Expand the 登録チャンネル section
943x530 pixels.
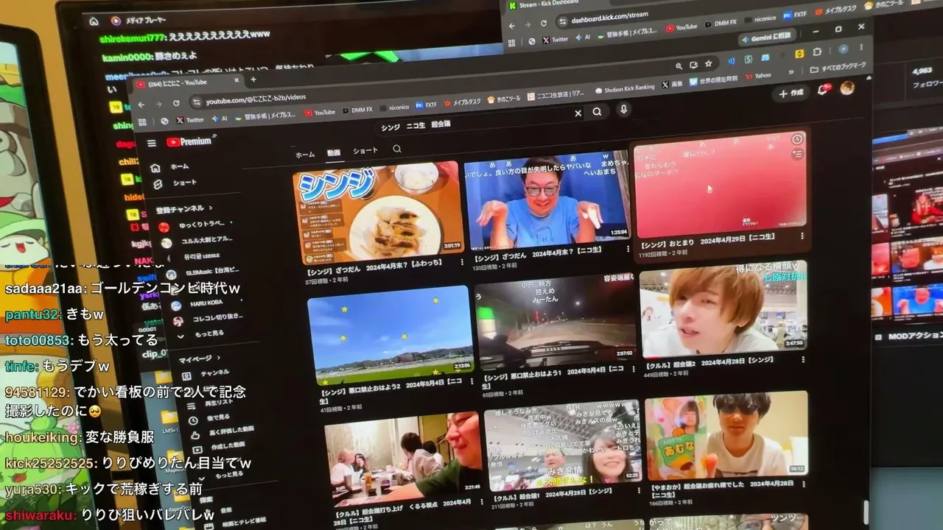pos(184,209)
